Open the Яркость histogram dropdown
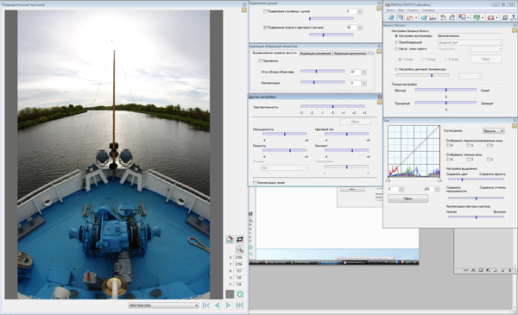Image resolution: width=518 pixels, height=315 pixels. click(494, 131)
